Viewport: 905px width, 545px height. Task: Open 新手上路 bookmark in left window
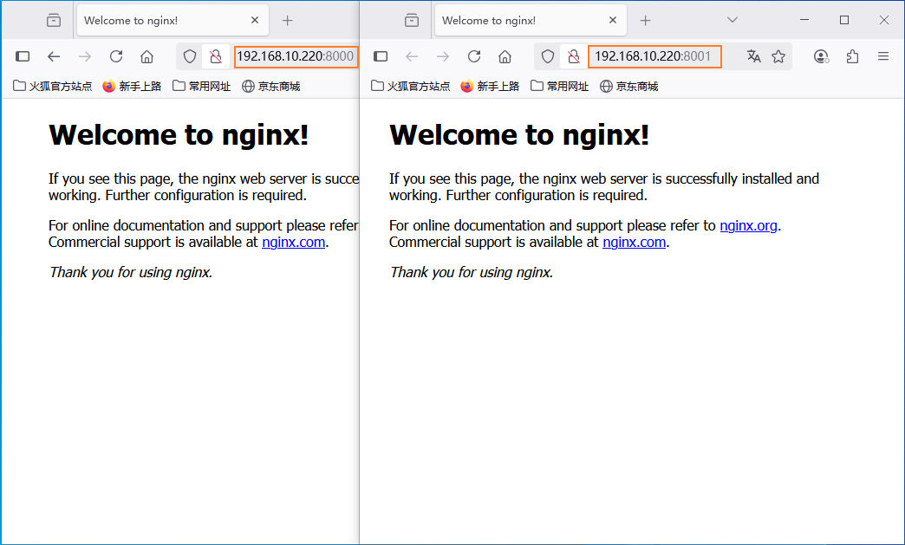[132, 87]
